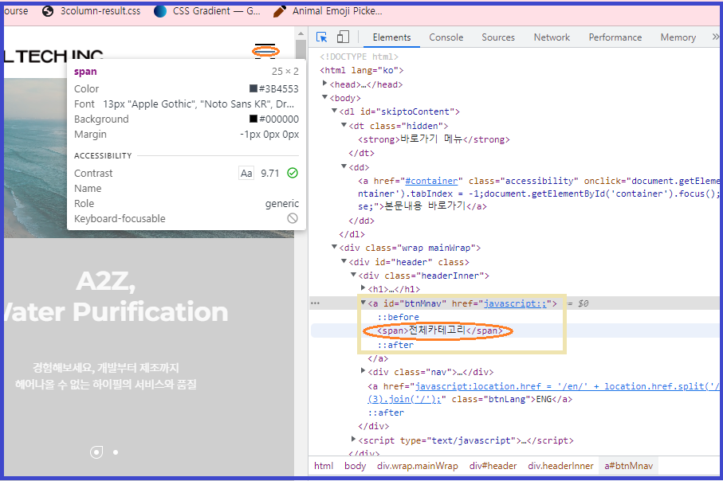Collapse the dt class hidden node
723x481 pixels.
pos(344,125)
